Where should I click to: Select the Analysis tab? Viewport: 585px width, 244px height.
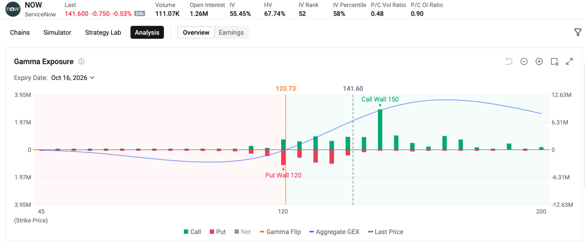[147, 33]
